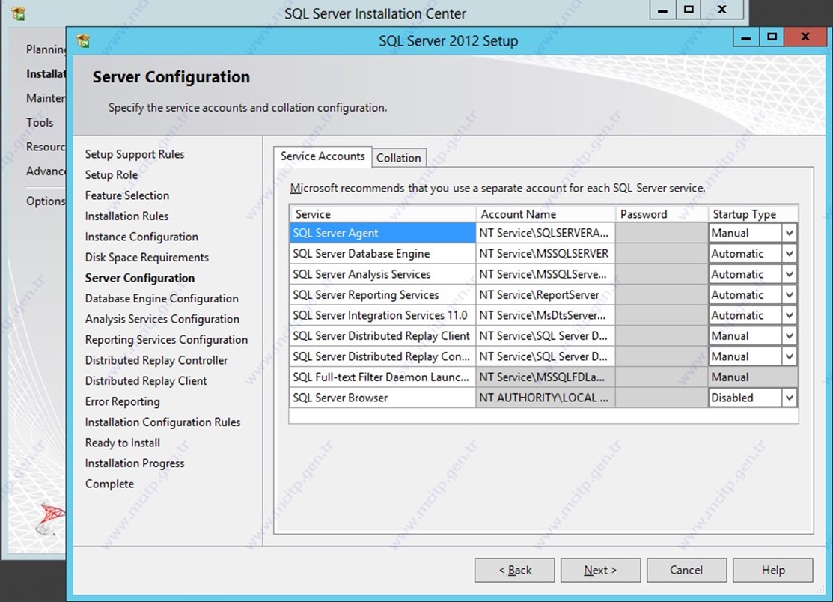Select Resources in Installation Center sidebar
The height and width of the screenshot is (602, 833).
[x=46, y=147]
